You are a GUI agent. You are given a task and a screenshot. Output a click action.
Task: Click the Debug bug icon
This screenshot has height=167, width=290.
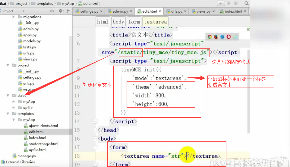coord(236,3)
